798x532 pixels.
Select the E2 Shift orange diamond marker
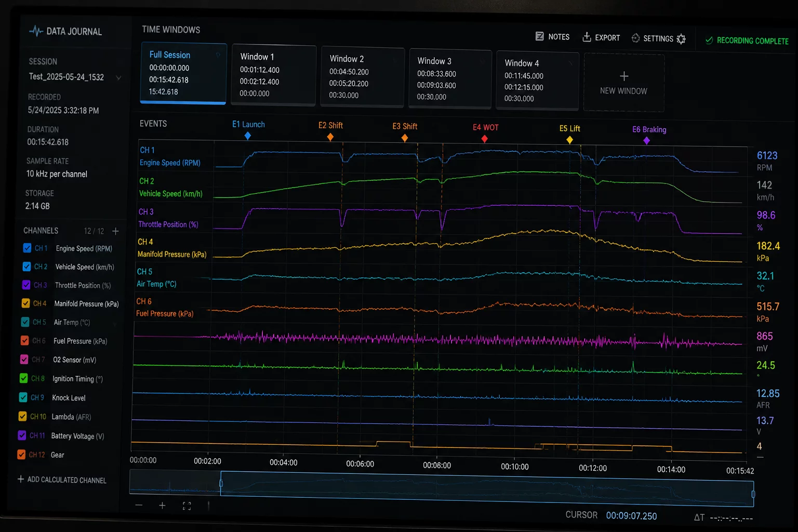(330, 137)
